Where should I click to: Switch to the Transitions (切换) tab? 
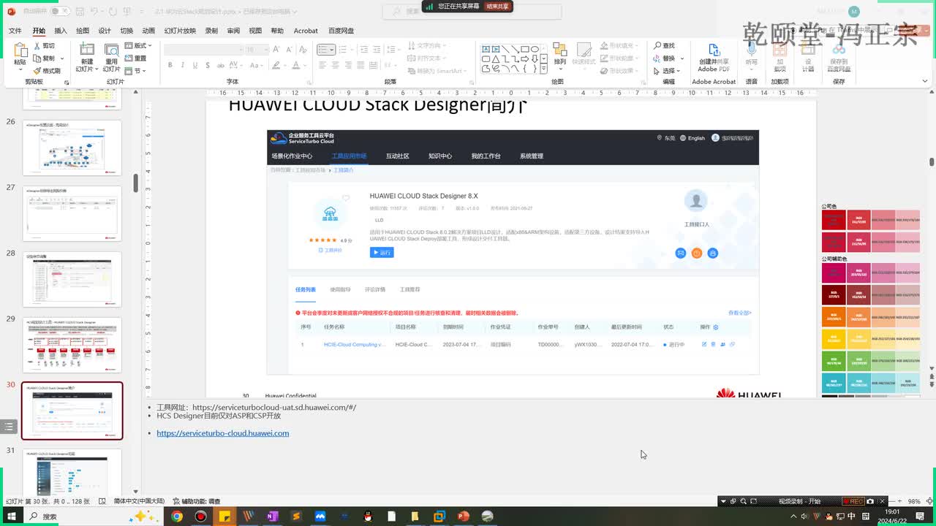pos(127,31)
